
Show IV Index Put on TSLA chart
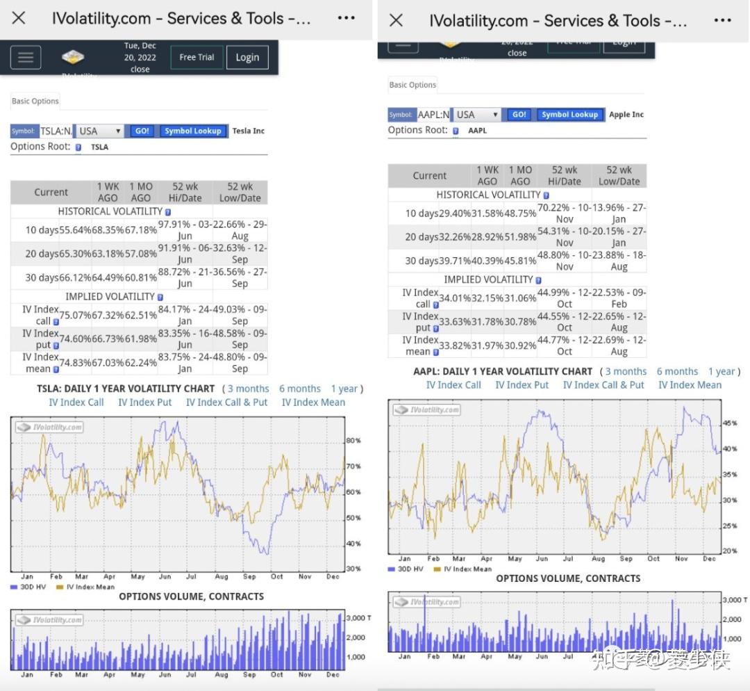[x=144, y=403]
